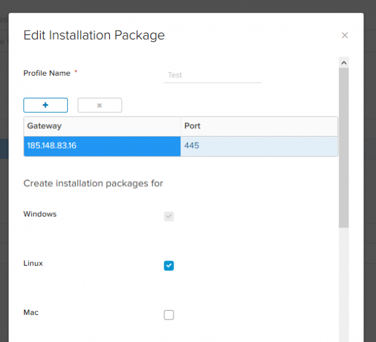Click the Profile Name label
This screenshot has width=376, height=342.
coord(48,73)
